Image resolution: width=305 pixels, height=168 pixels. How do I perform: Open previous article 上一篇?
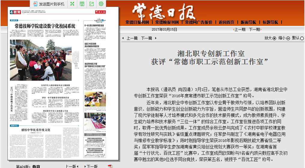[x=132, y=38]
